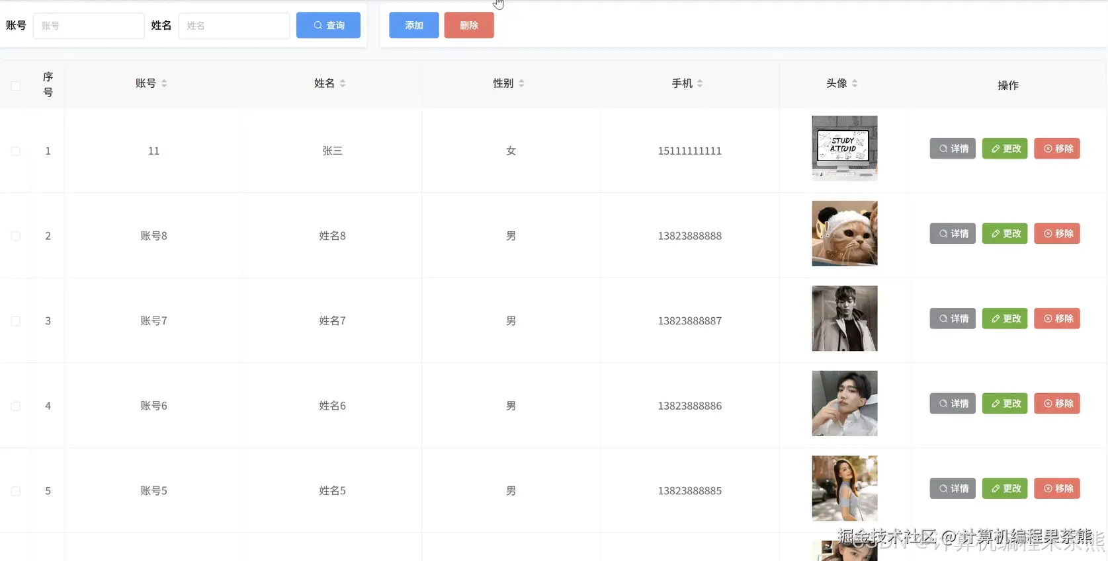This screenshot has width=1108, height=561.
Task: Click 移除 for 账号8 row
Action: pyautogui.click(x=1057, y=233)
